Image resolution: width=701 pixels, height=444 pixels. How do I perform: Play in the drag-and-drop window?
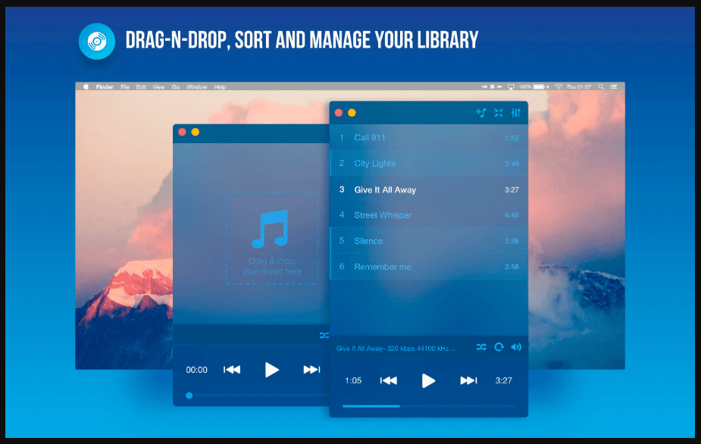(x=271, y=370)
